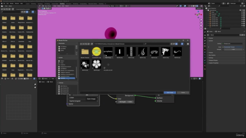Hide the Cube object with its eye icon
The width and height of the screenshot is (246, 138).
coord(242,12)
